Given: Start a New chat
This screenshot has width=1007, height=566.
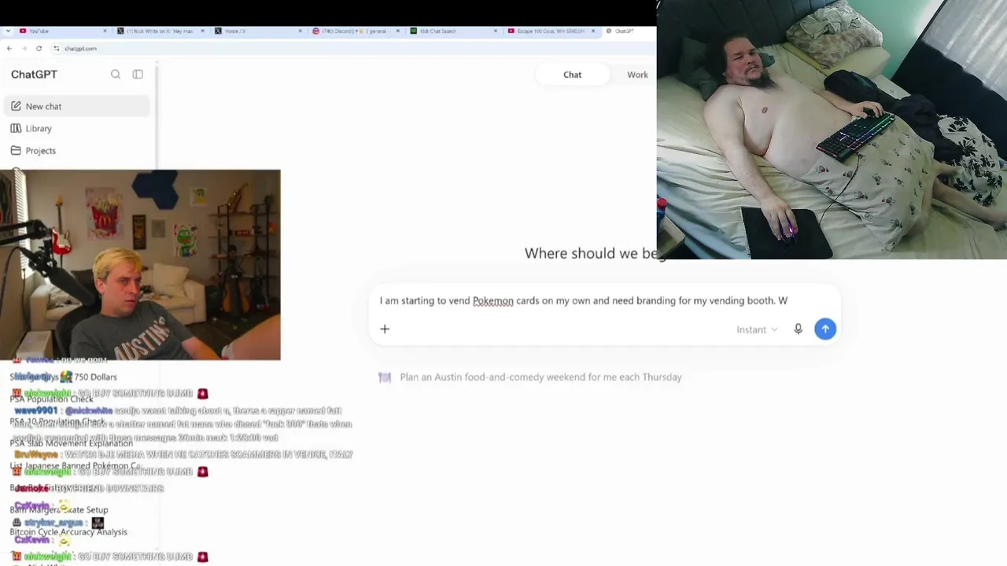Looking at the screenshot, I should click(x=77, y=106).
